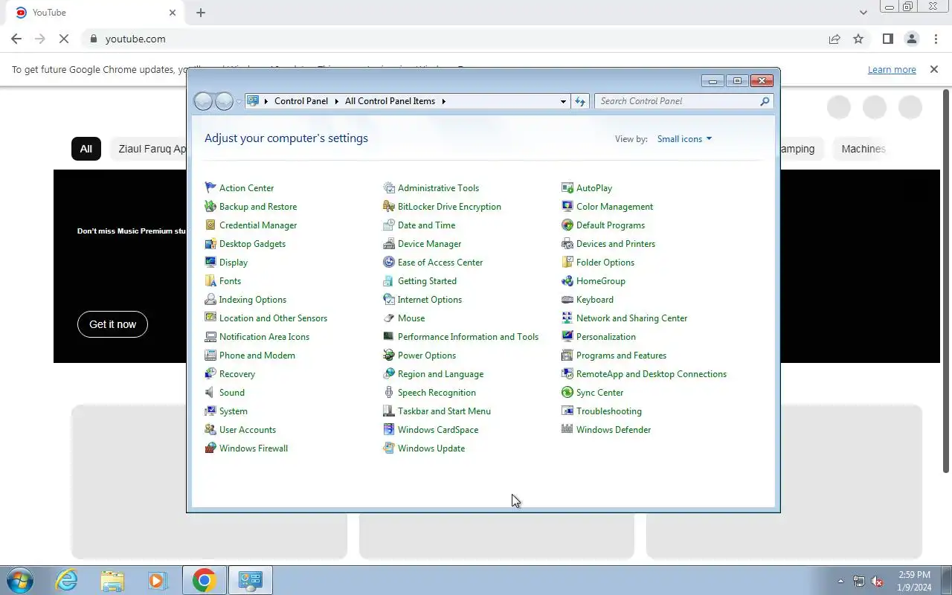Click the Control Panel breadcrumb segment
This screenshot has width=952, height=595.
pos(301,101)
